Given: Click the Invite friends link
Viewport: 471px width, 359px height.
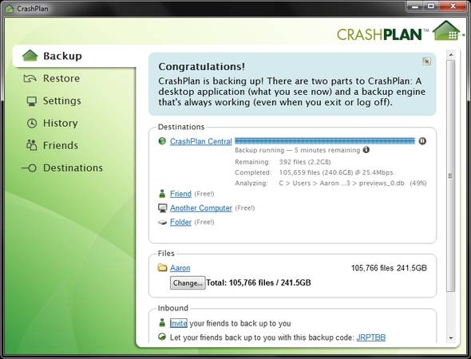Looking at the screenshot, I should pyautogui.click(x=179, y=323).
